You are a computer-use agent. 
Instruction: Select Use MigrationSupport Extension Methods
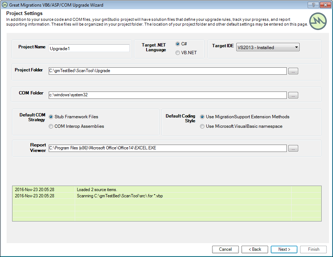tap(202, 117)
